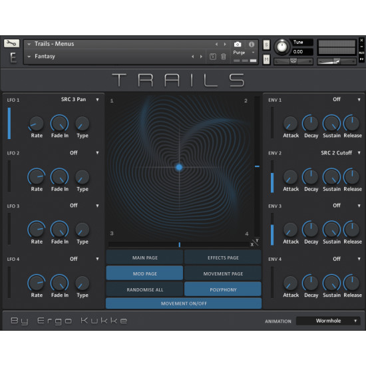Click the LFO 4 Rate knob
Viewport: 366px width, 366px height.
tap(37, 283)
